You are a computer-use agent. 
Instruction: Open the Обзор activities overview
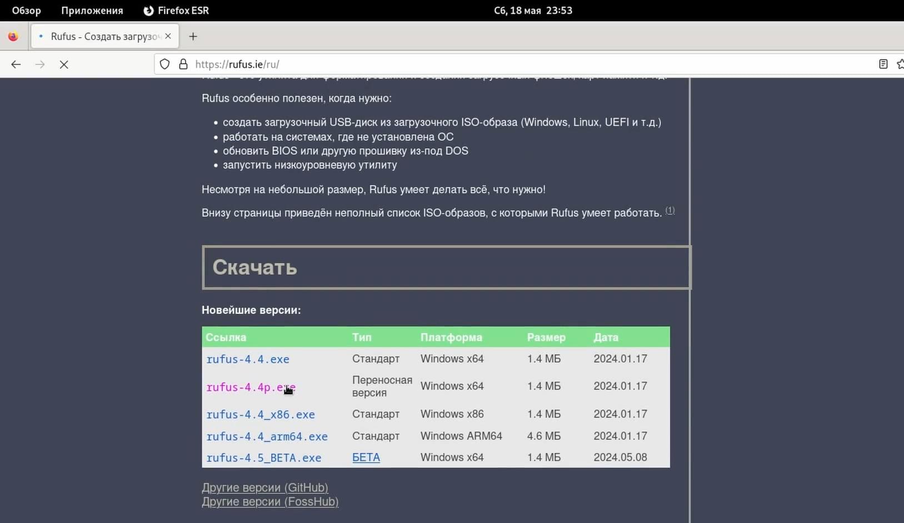26,11
